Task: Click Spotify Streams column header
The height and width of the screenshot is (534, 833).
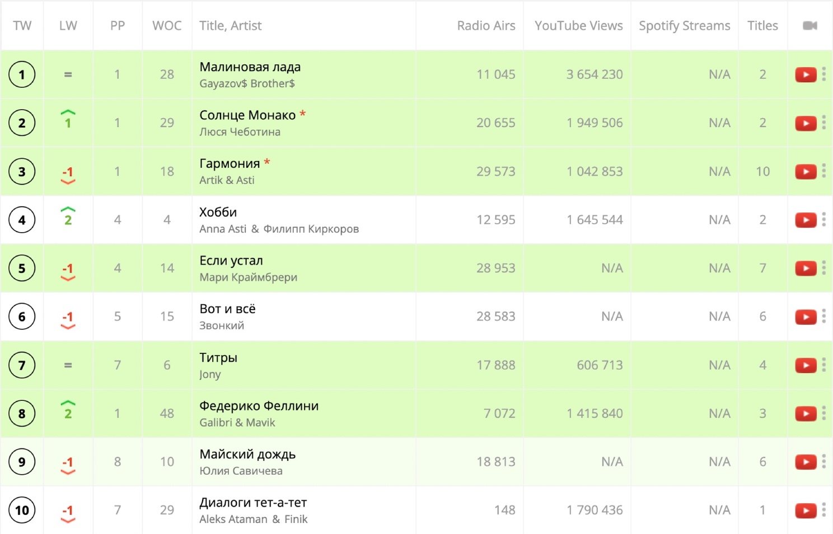Action: pyautogui.click(x=684, y=26)
